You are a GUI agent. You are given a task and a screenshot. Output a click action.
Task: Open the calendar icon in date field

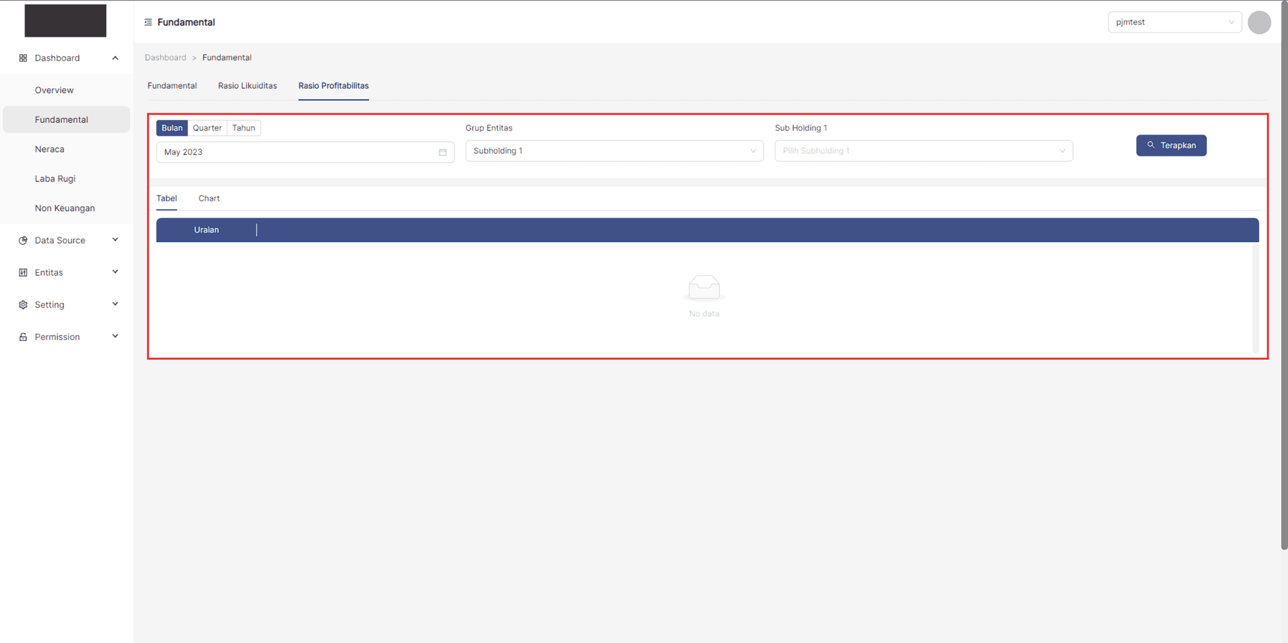pos(442,153)
